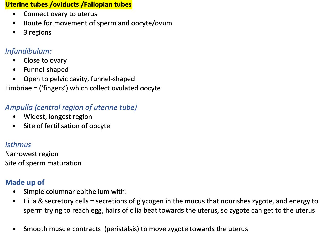The width and height of the screenshot is (326, 243).
Task: Click the "Site of sperm maturation" line
Action: coord(43,163)
